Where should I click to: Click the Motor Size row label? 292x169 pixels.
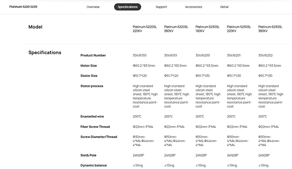coord(88,66)
